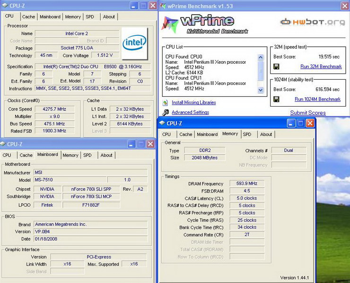Viewport: 350px width, 283px height.
Task: Click the Command Rate 2T value
Action: 247,234
